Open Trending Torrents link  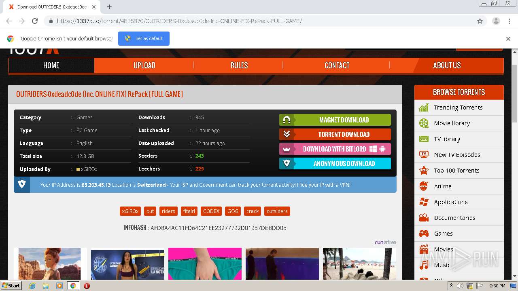(458, 108)
